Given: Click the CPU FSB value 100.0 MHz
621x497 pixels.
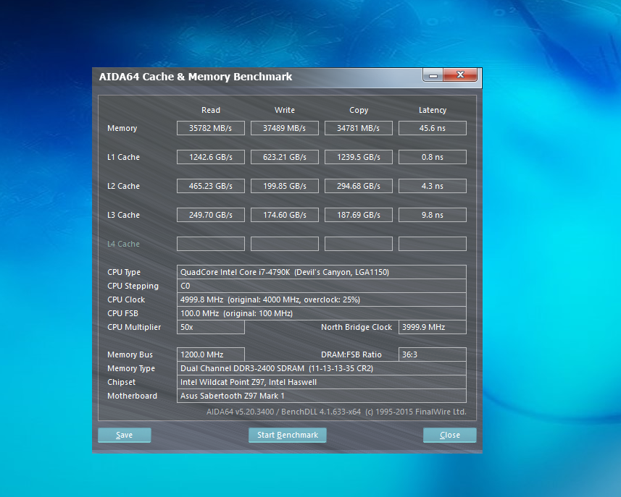Looking at the screenshot, I should (x=322, y=313).
